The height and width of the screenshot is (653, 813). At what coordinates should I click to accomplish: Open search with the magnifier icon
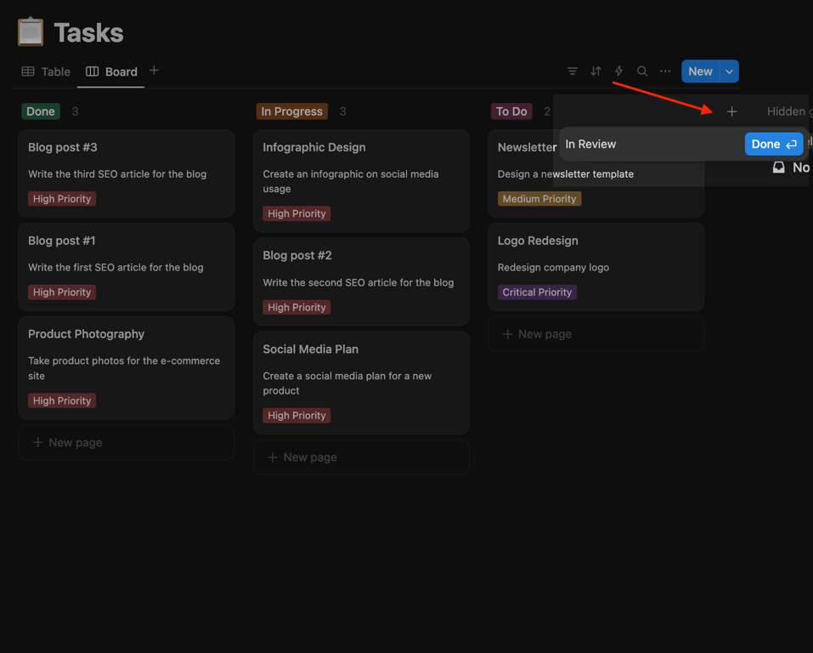pyautogui.click(x=642, y=71)
